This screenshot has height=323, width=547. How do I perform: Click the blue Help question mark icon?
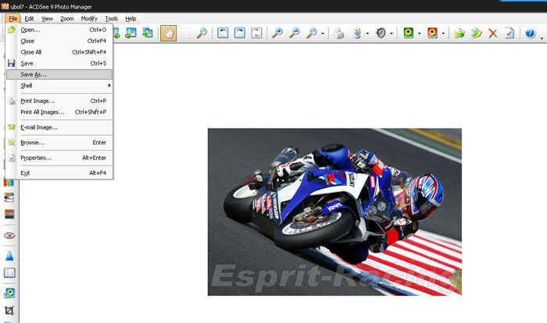coord(530,34)
